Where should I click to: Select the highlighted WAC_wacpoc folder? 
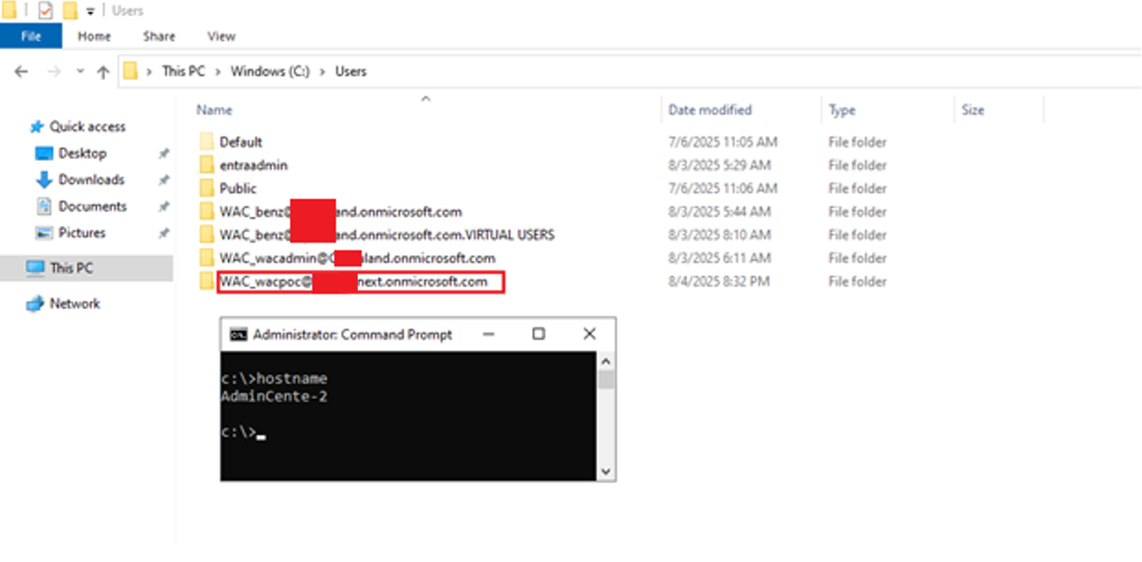coord(354,282)
